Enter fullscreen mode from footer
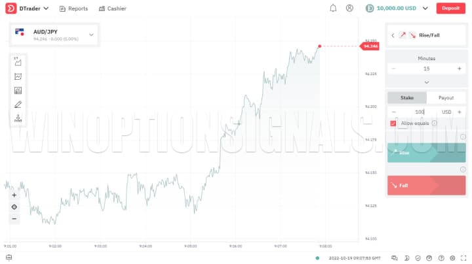The width and height of the screenshot is (472, 264). tap(463, 257)
